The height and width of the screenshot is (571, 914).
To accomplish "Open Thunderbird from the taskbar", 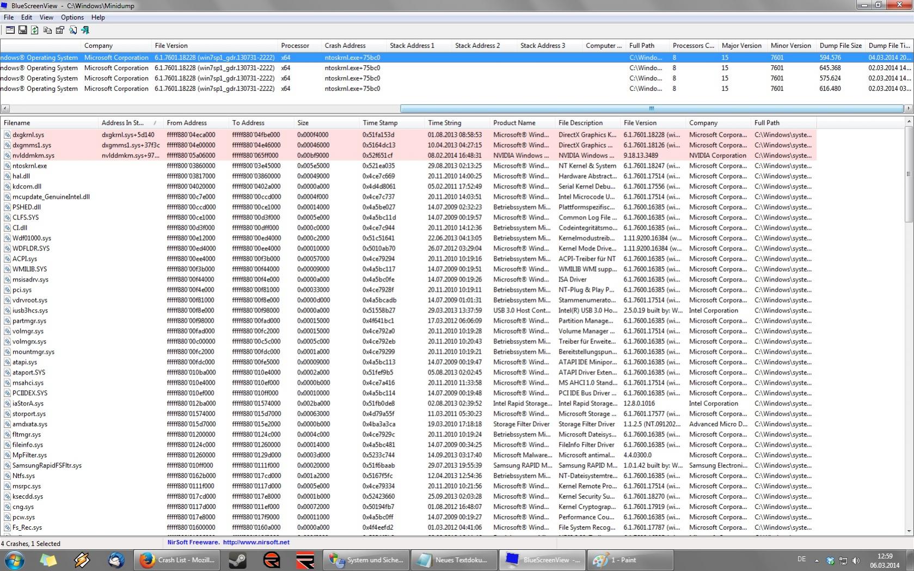I will point(116,560).
